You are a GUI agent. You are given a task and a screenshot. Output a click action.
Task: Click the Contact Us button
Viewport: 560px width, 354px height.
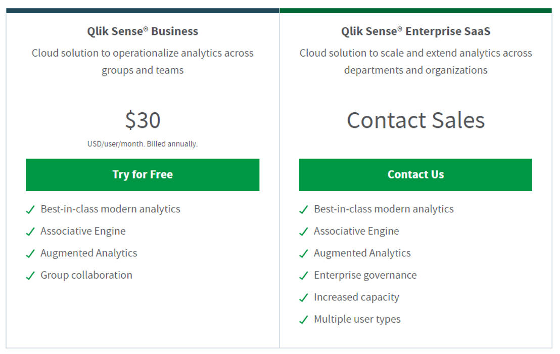click(415, 174)
